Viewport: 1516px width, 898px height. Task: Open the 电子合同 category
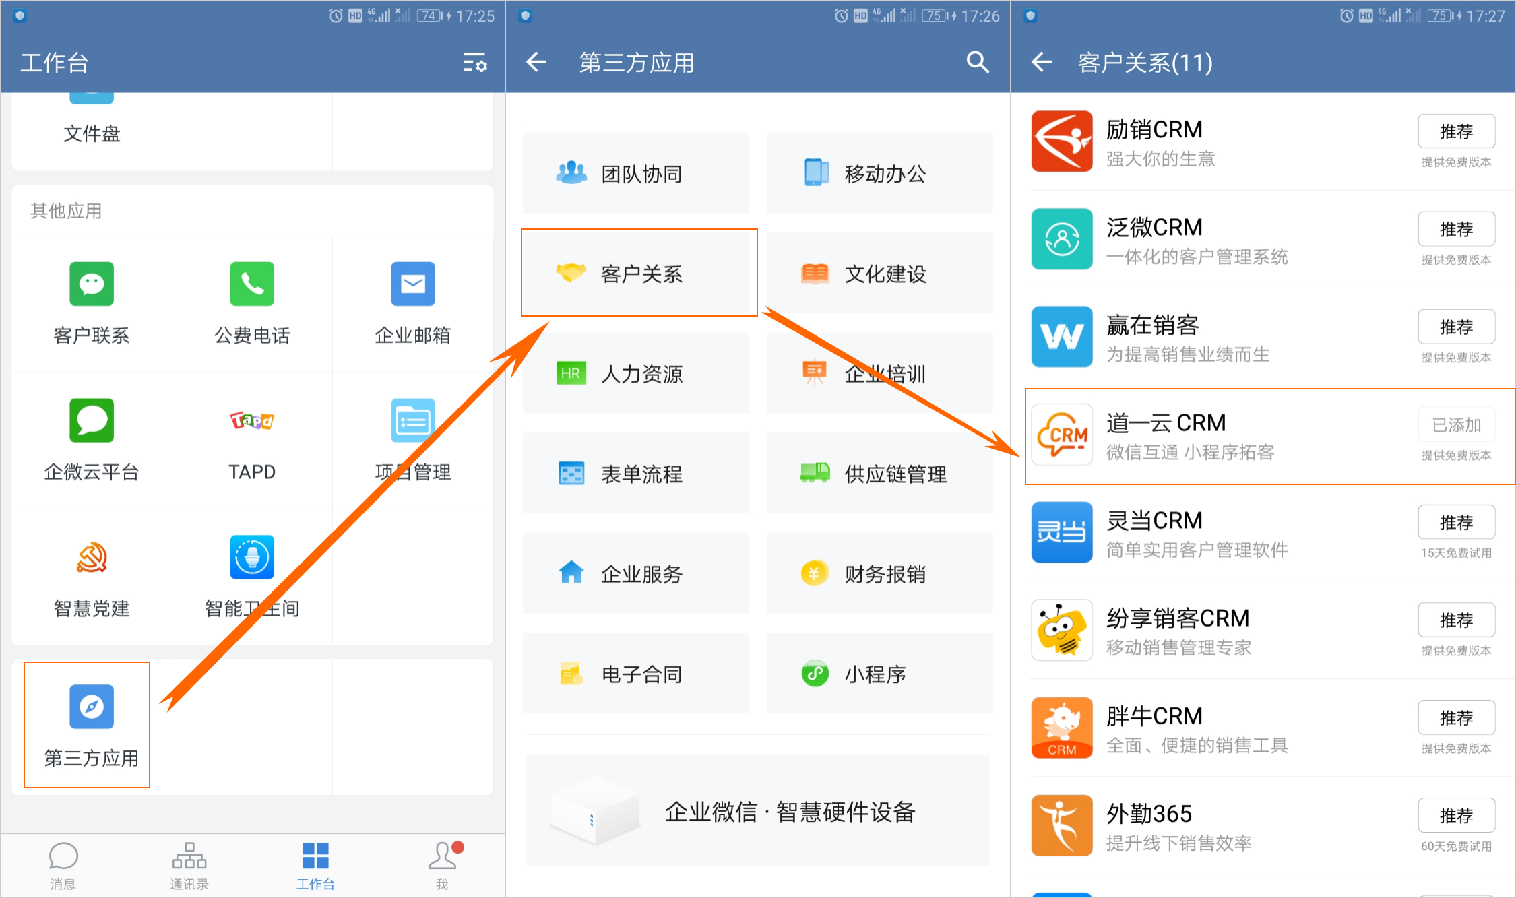pyautogui.click(x=636, y=673)
